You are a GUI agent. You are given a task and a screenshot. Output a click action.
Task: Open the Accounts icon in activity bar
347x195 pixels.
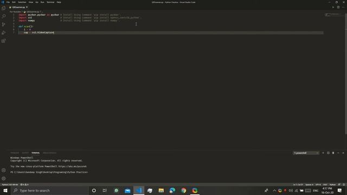click(x=4, y=170)
